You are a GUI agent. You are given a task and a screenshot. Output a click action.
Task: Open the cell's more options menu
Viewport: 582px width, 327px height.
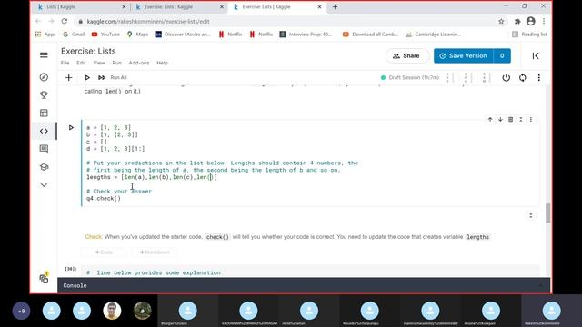coord(531,119)
